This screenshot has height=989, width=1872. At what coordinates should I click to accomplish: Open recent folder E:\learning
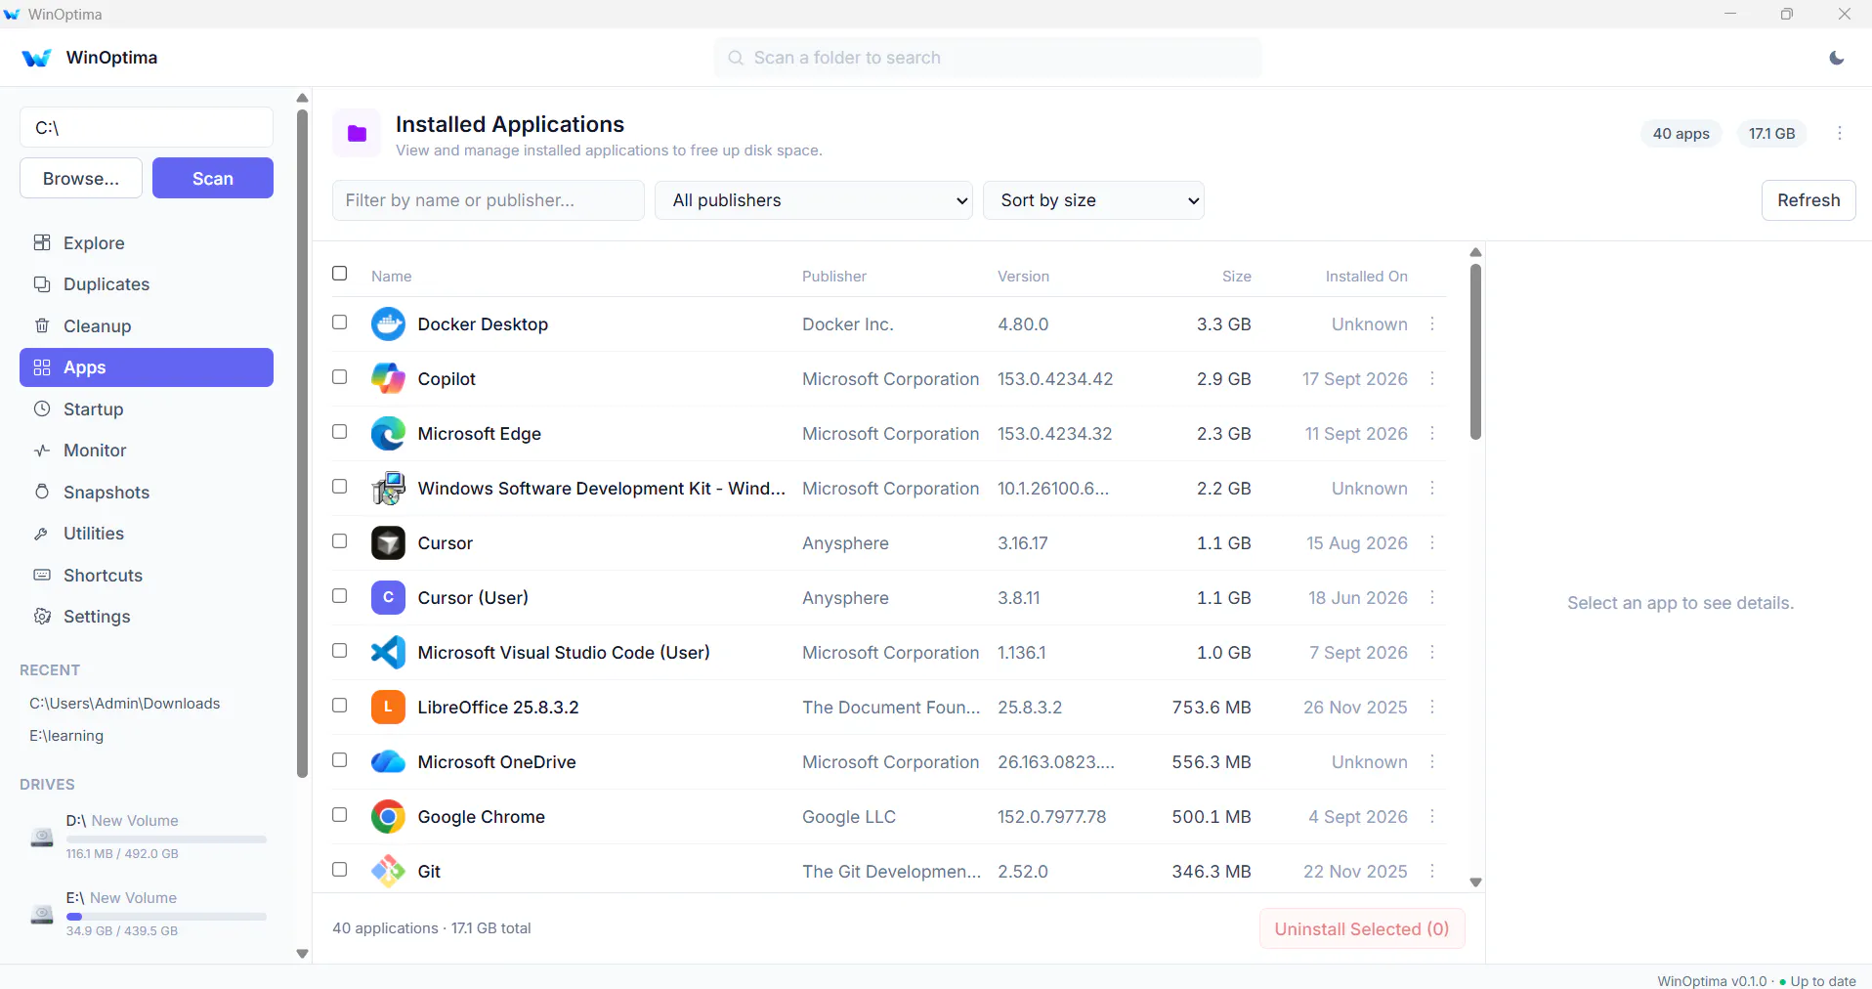point(66,736)
